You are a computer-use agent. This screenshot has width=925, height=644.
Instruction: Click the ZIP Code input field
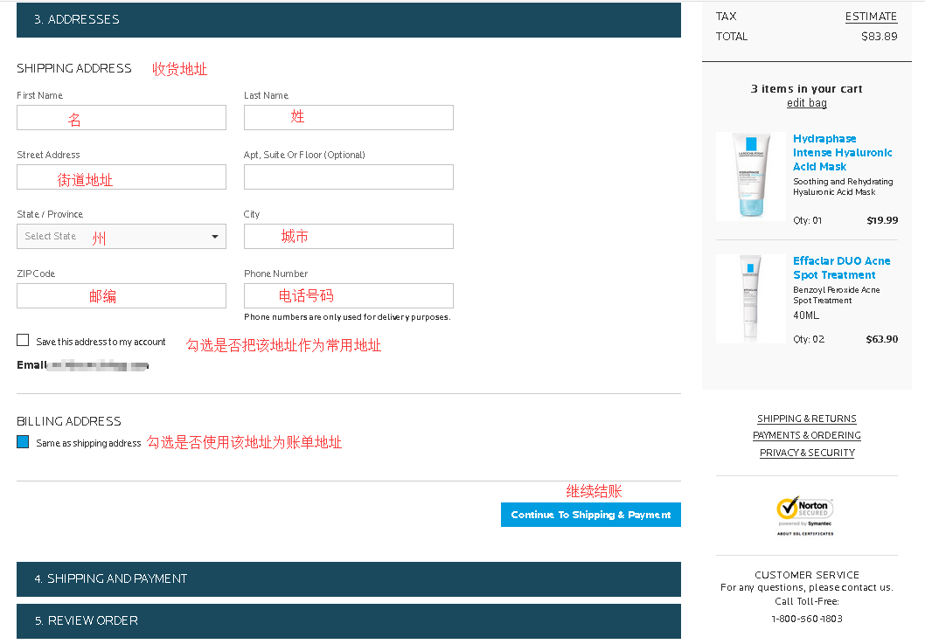point(121,296)
